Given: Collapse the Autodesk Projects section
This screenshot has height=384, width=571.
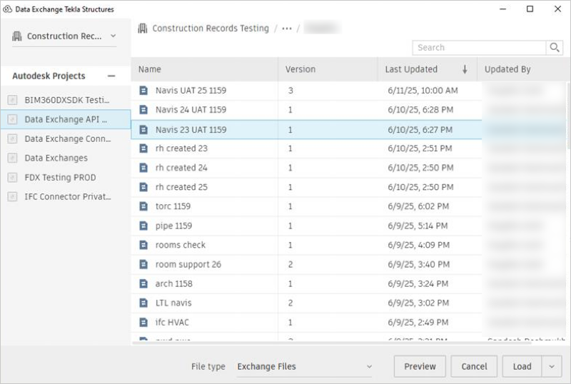Looking at the screenshot, I should pos(111,76).
